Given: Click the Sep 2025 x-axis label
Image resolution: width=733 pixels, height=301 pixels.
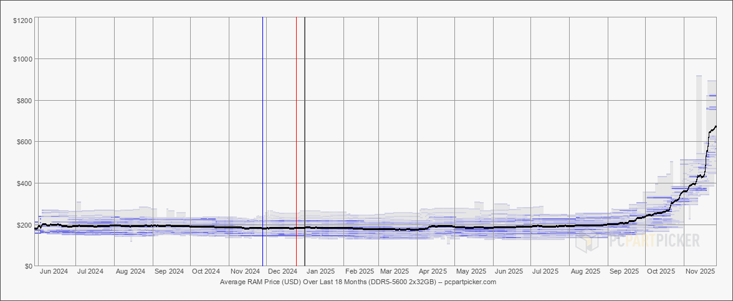Looking at the screenshot, I should coord(624,272).
